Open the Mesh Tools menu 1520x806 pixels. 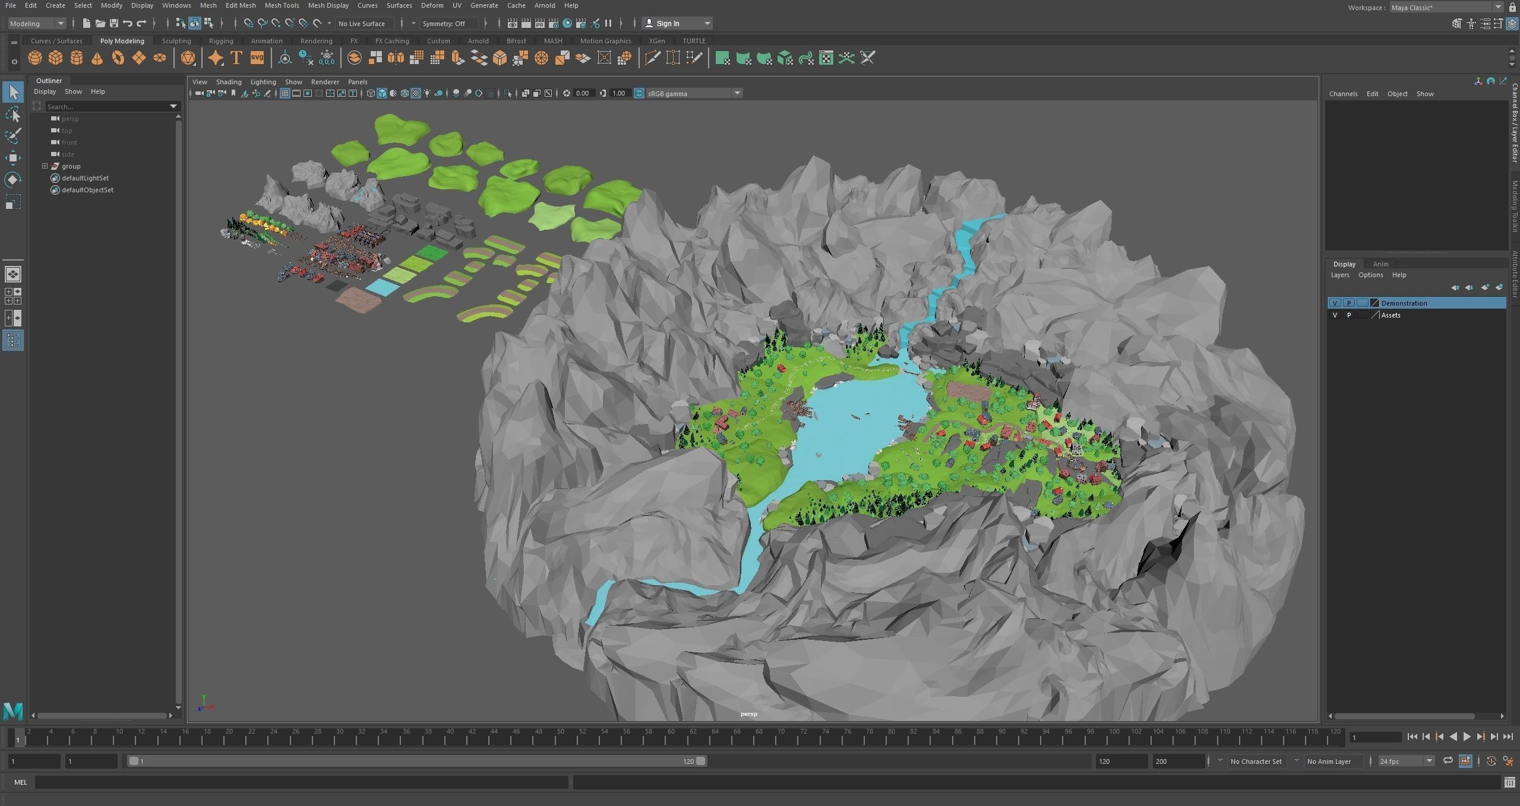282,5
